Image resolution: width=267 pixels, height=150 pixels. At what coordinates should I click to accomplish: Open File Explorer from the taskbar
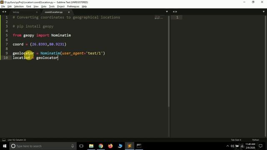pos(91,146)
